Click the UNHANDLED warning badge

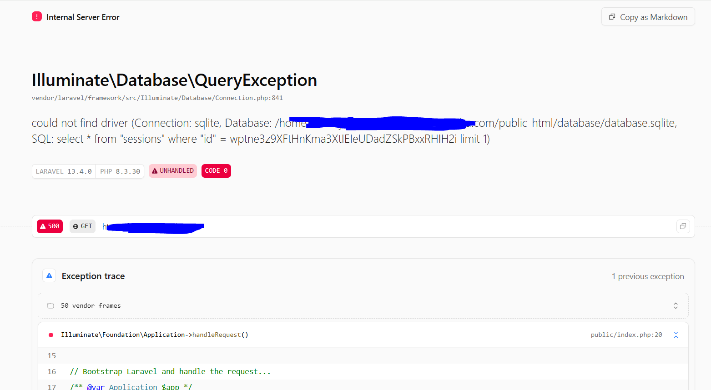pos(173,171)
